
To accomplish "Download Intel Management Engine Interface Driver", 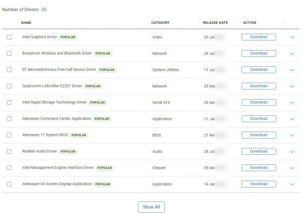I will [258, 167].
